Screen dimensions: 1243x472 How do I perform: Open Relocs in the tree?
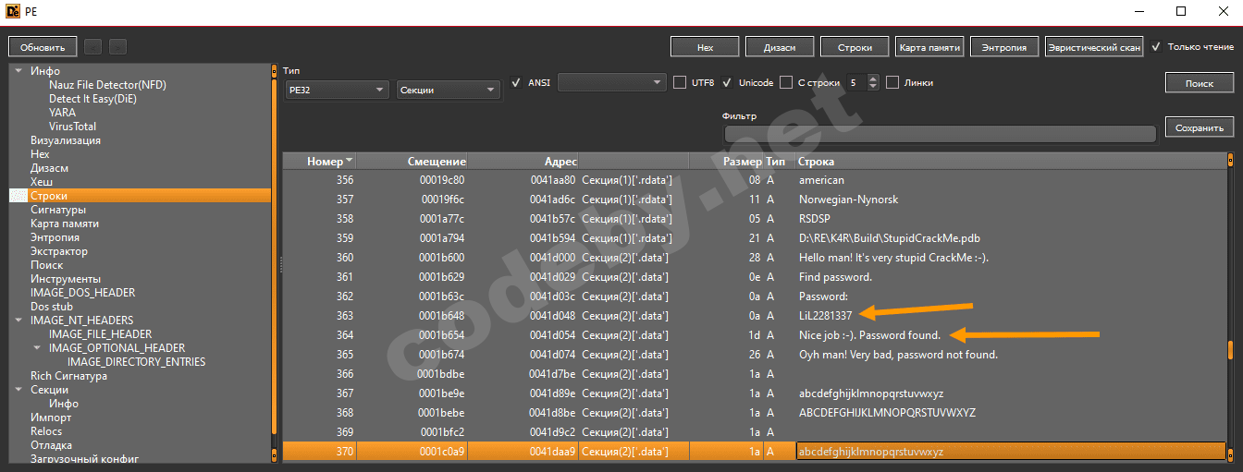point(47,431)
